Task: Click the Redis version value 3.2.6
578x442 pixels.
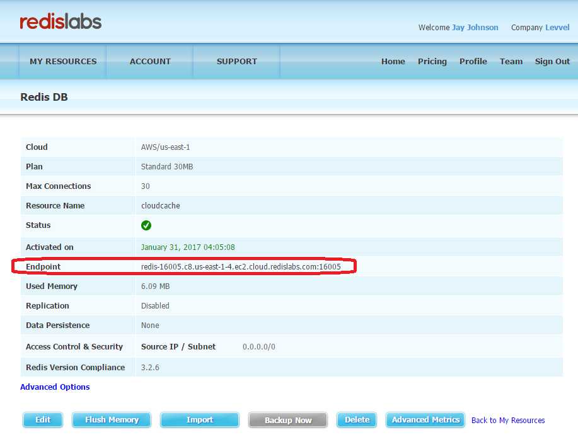Action: pyautogui.click(x=150, y=368)
